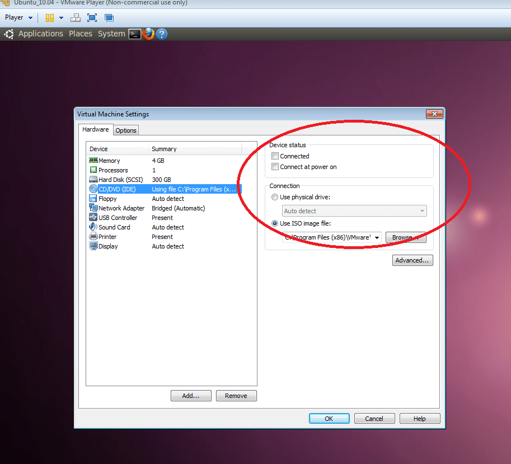Image resolution: width=511 pixels, height=464 pixels.
Task: Enter full screen mode via toolbar icon
Action: tap(92, 17)
